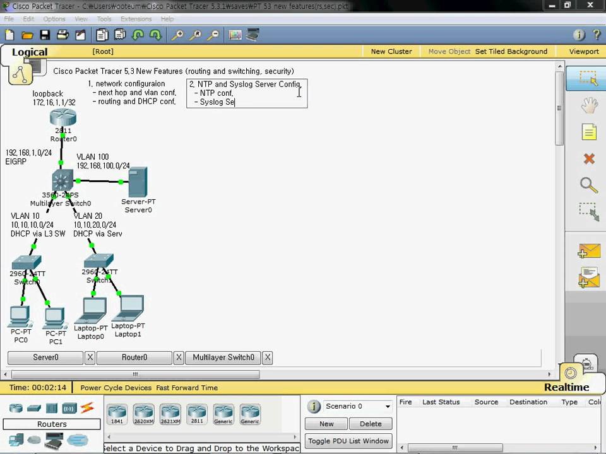The width and height of the screenshot is (606, 454).
Task: Open the Help menu
Action: click(x=167, y=18)
